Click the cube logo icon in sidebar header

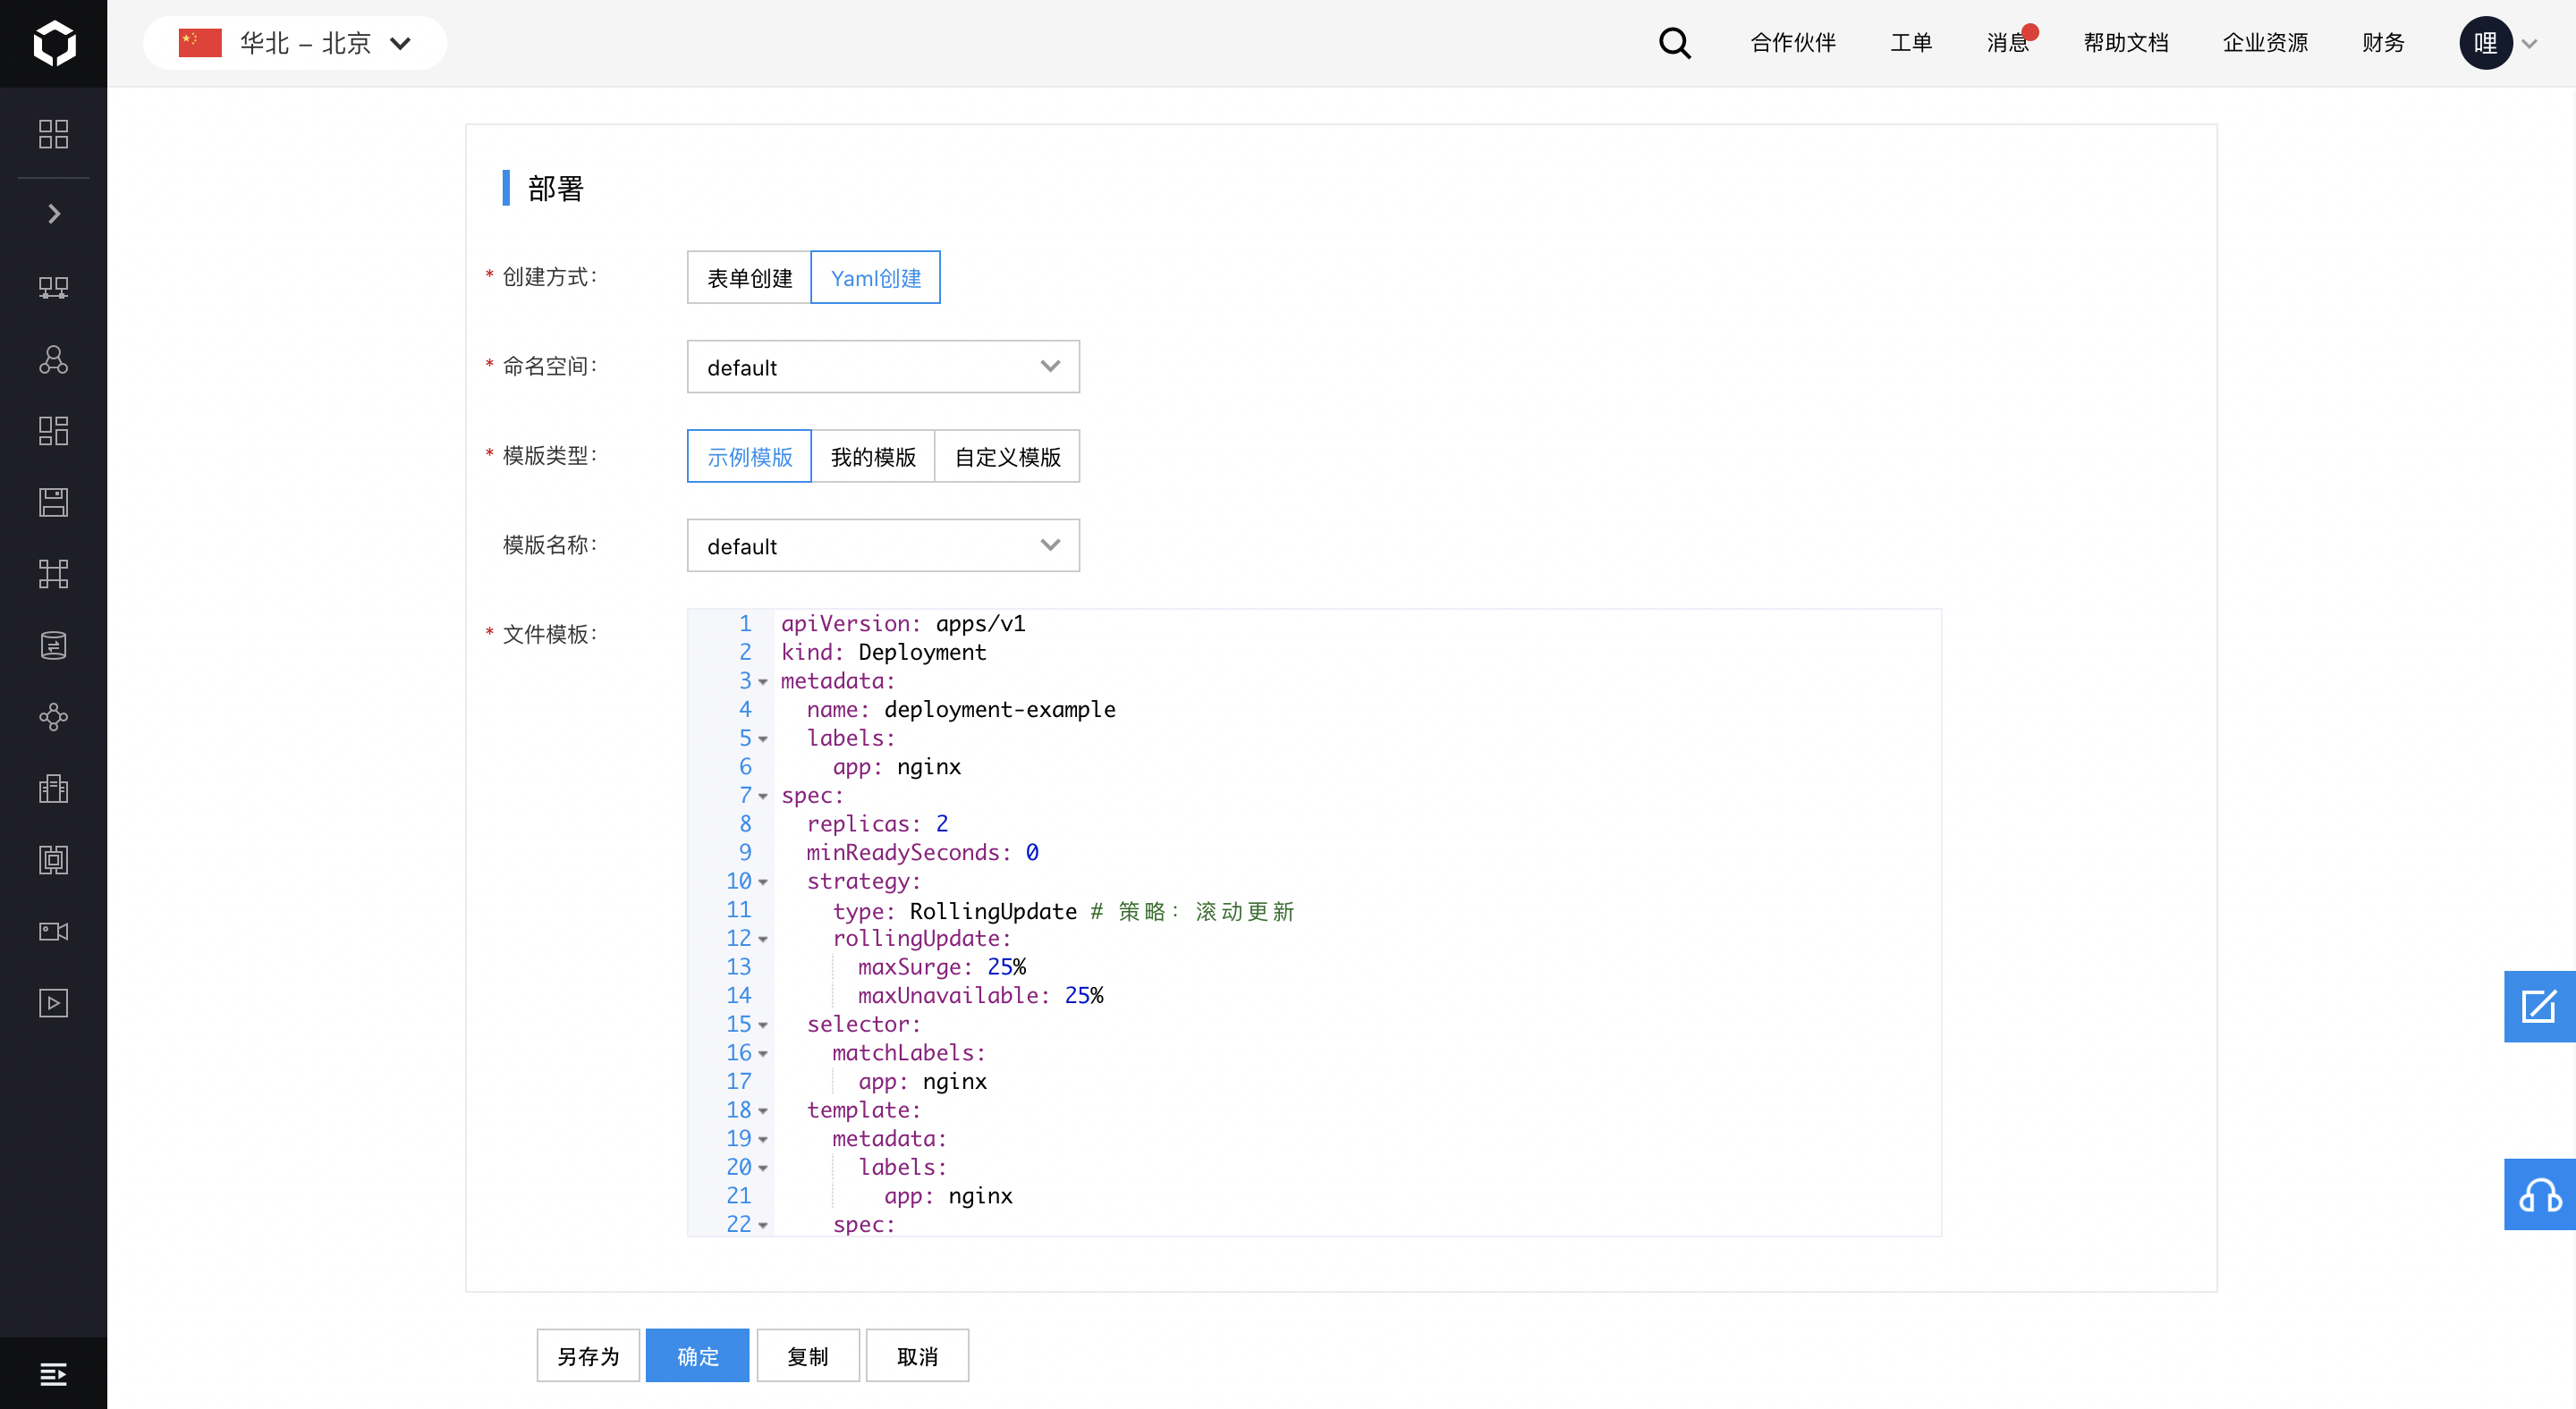(x=54, y=43)
